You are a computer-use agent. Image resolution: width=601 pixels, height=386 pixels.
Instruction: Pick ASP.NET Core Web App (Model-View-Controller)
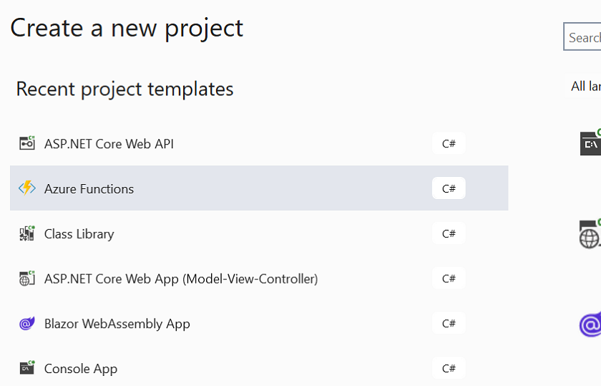(x=259, y=278)
